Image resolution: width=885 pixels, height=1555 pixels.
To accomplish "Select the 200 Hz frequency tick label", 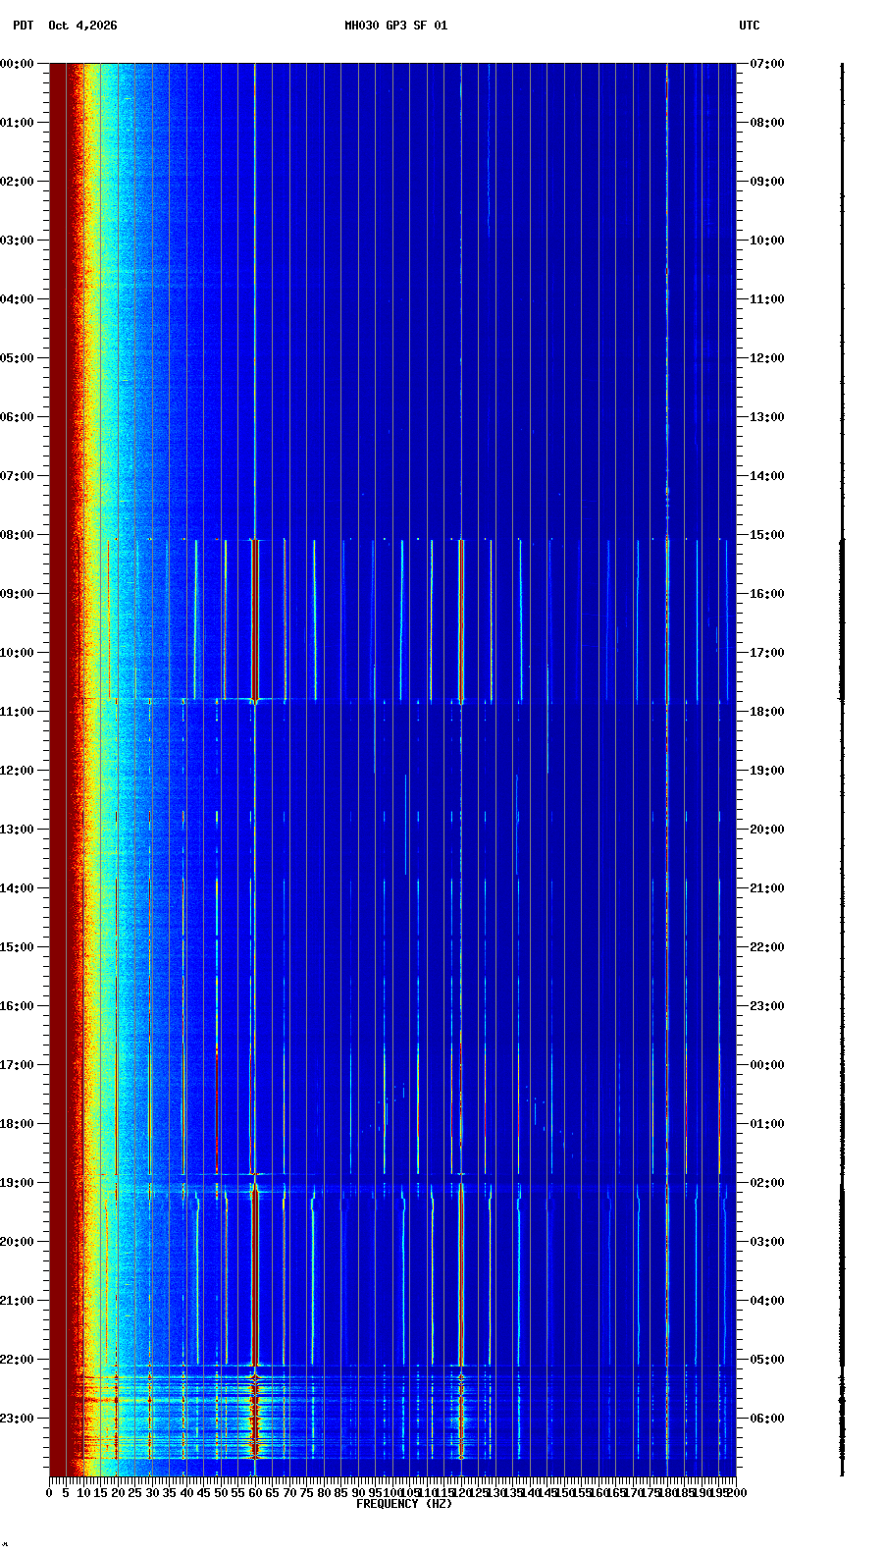I will coord(737,1493).
